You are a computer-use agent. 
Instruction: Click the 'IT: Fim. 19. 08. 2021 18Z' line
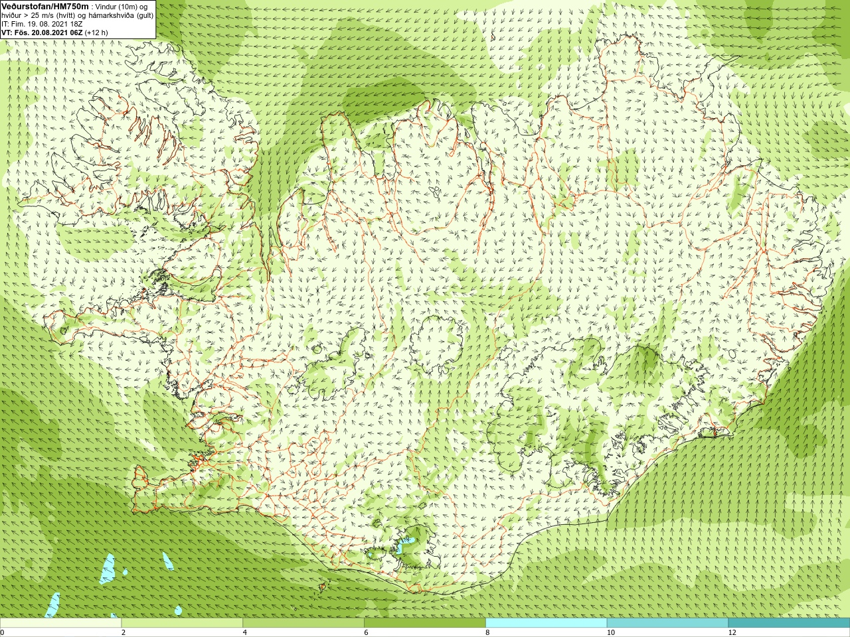tap(42, 24)
